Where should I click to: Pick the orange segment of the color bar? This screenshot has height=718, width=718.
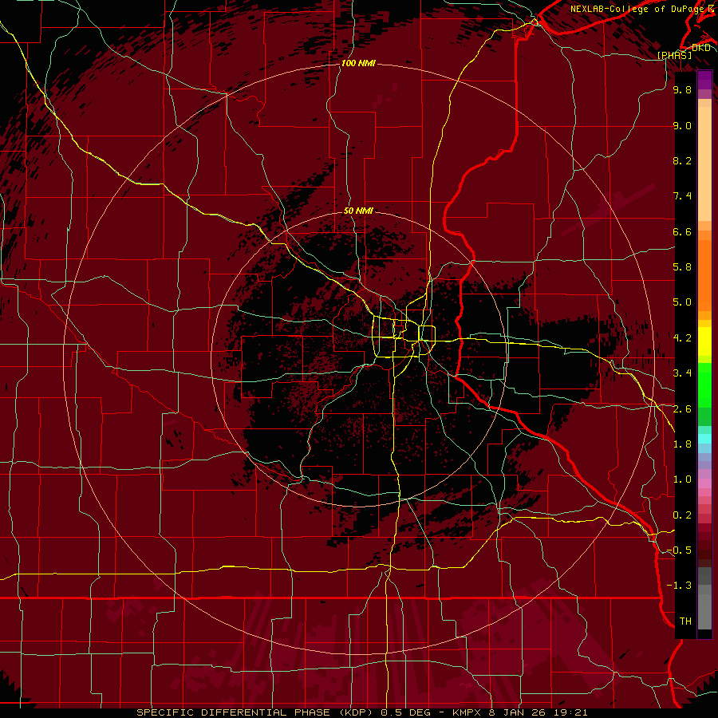[x=704, y=274]
